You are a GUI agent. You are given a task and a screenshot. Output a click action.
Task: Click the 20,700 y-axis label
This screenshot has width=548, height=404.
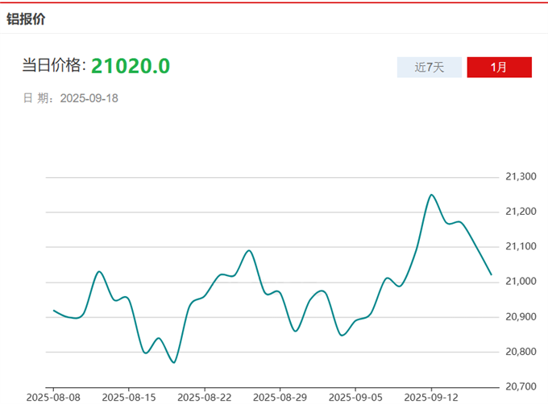pyautogui.click(x=521, y=386)
